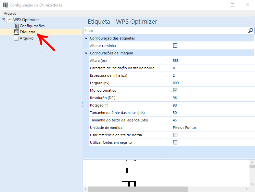Screen dimensions: 255x192
Task: Click the label preview image
Action: (166, 173)
